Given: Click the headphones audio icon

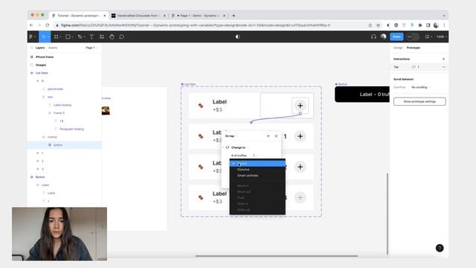Looking at the screenshot, I should [373, 36].
